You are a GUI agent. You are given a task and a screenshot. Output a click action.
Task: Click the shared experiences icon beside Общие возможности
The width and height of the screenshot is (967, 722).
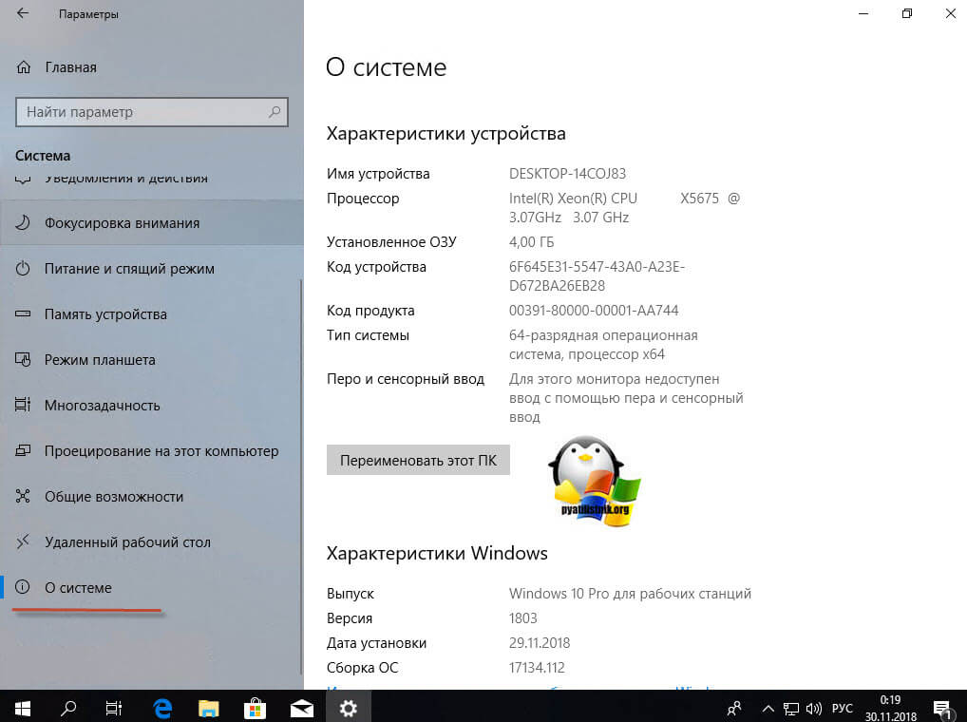click(x=23, y=496)
